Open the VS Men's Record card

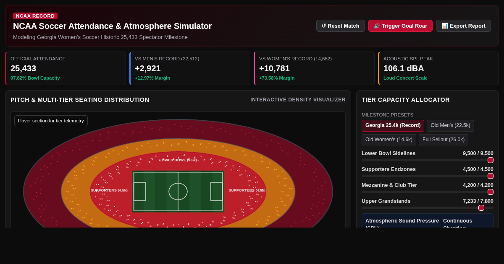coord(190,68)
